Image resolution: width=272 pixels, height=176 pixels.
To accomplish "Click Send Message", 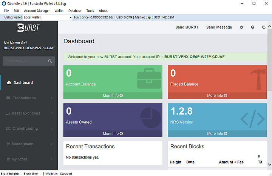I will [x=219, y=27].
